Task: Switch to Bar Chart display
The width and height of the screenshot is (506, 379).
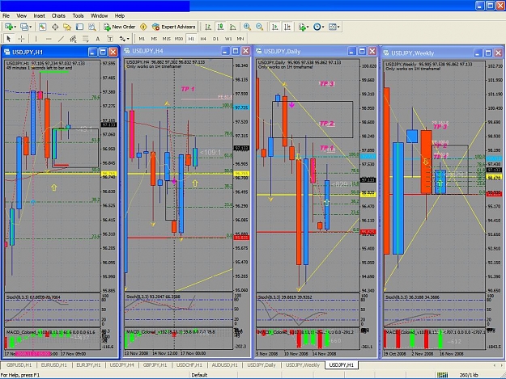Action: [208, 27]
